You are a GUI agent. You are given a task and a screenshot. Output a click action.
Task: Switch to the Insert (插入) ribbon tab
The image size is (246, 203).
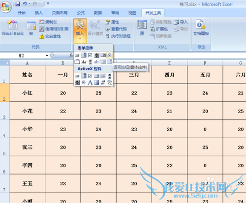pos(39,13)
